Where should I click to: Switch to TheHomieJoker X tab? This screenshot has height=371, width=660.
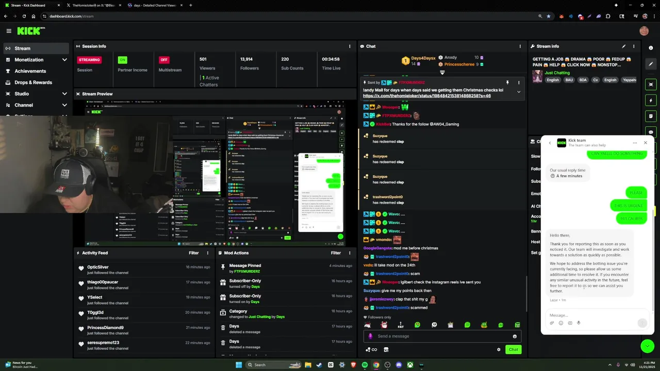pos(93,5)
